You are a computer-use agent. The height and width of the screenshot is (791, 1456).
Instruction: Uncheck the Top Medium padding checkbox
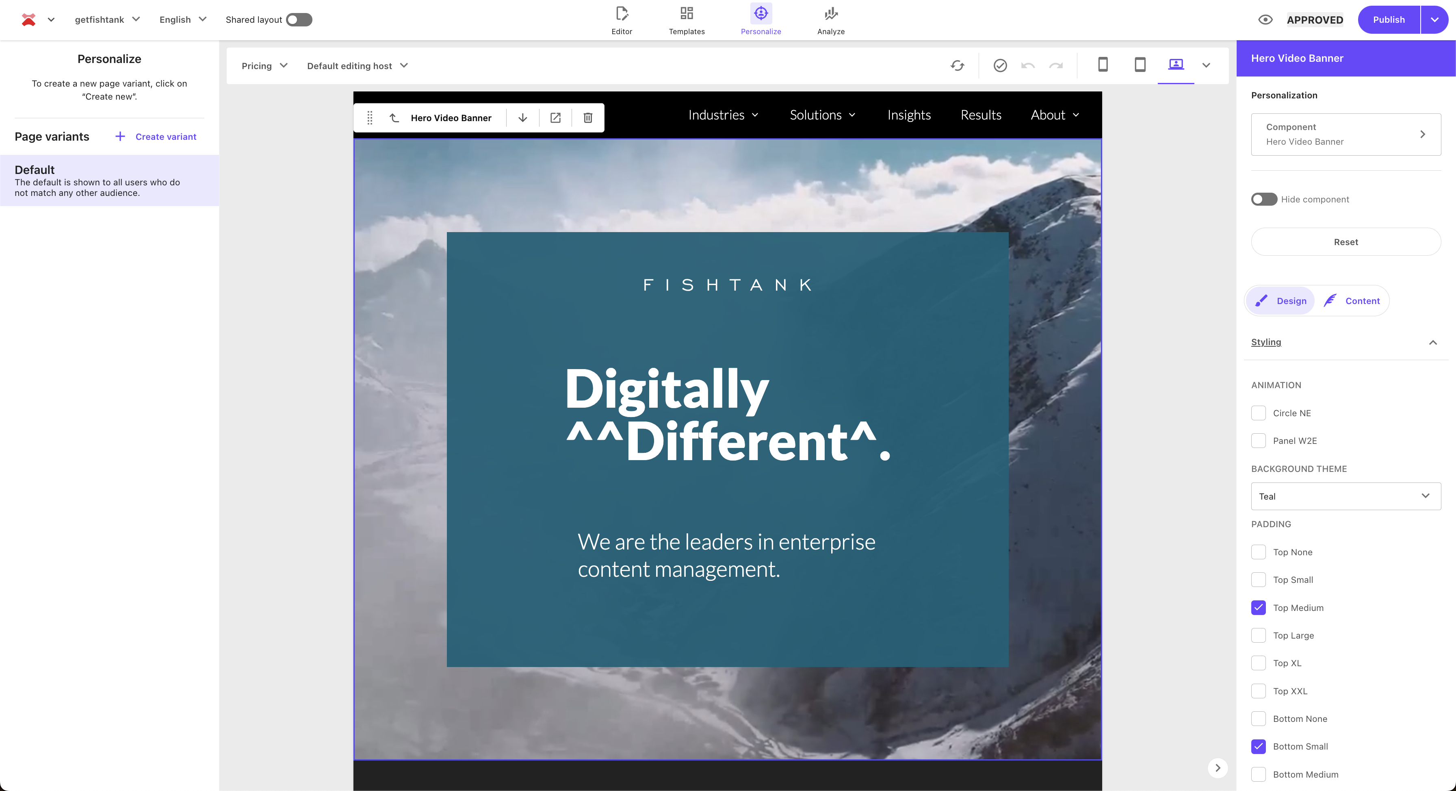(x=1258, y=607)
